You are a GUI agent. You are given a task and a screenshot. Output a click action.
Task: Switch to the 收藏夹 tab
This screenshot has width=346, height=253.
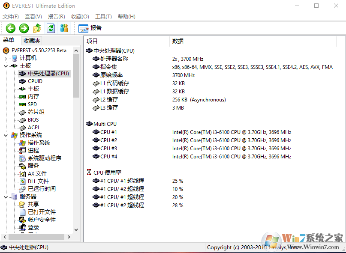pos(31,40)
